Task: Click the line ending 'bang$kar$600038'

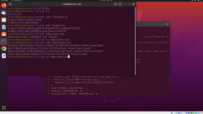Action: tap(37, 31)
